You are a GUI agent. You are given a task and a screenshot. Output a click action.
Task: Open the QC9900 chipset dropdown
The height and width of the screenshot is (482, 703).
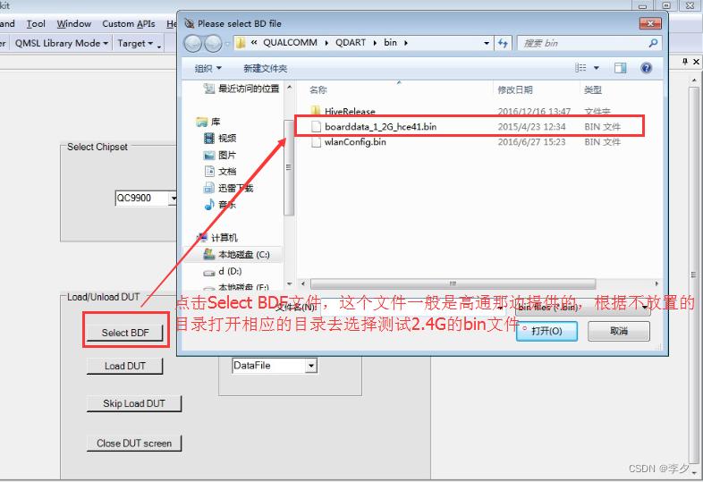(x=173, y=198)
